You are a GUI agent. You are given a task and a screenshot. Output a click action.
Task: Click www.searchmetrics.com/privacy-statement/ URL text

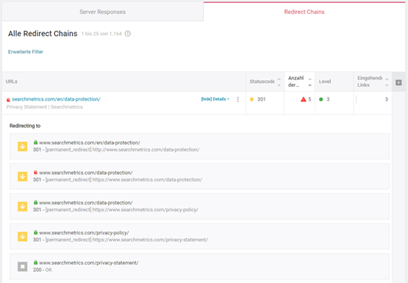pos(89,262)
